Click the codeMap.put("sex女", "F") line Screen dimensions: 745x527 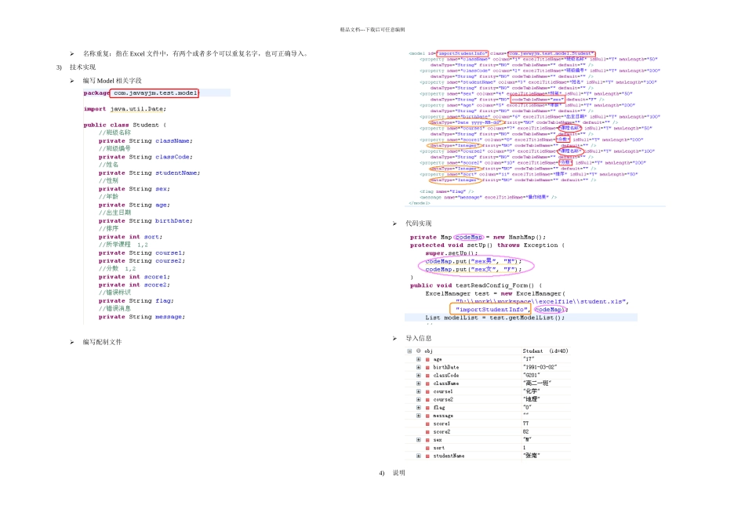pos(473,270)
